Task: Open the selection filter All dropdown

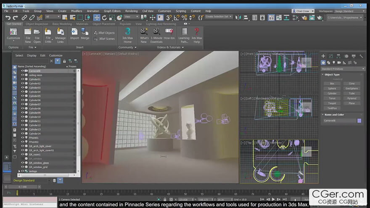Action: (x=53, y=16)
